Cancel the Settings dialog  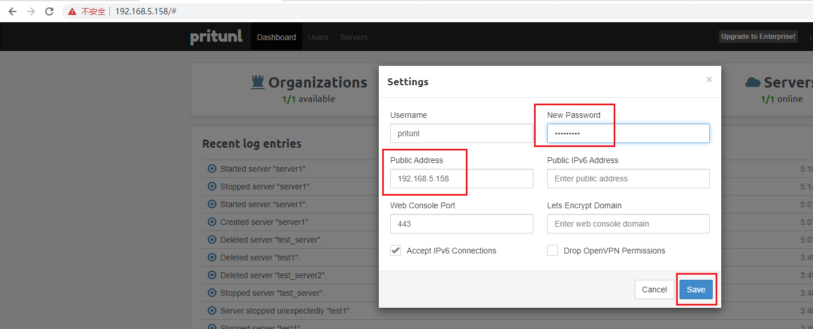[x=654, y=290]
